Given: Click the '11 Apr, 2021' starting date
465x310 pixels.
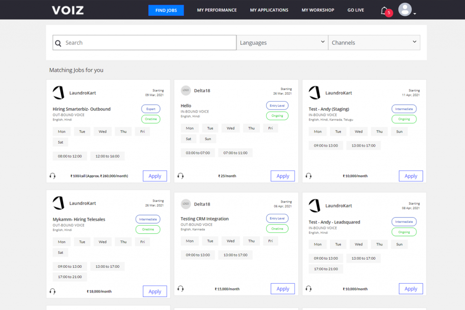Looking at the screenshot, I should tap(411, 95).
